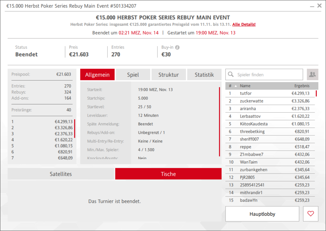Sort players by rank column arrow
The width and height of the screenshot is (326, 231).
pos(235,86)
